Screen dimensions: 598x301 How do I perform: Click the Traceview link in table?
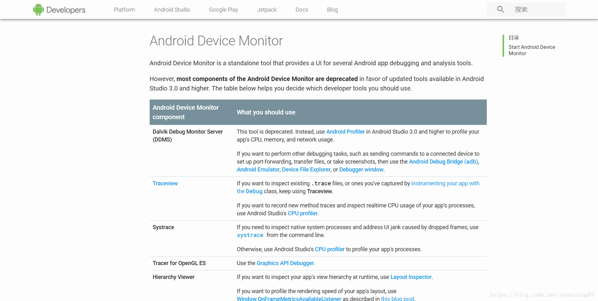(x=165, y=183)
